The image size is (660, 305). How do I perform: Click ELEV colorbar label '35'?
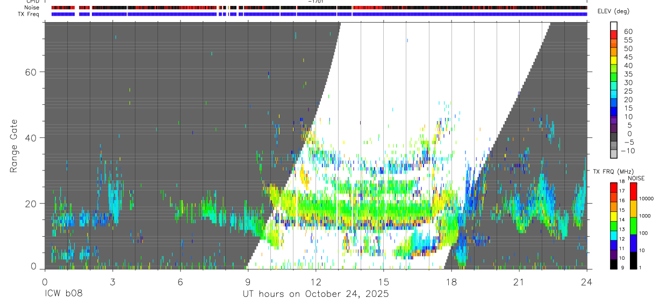click(628, 74)
